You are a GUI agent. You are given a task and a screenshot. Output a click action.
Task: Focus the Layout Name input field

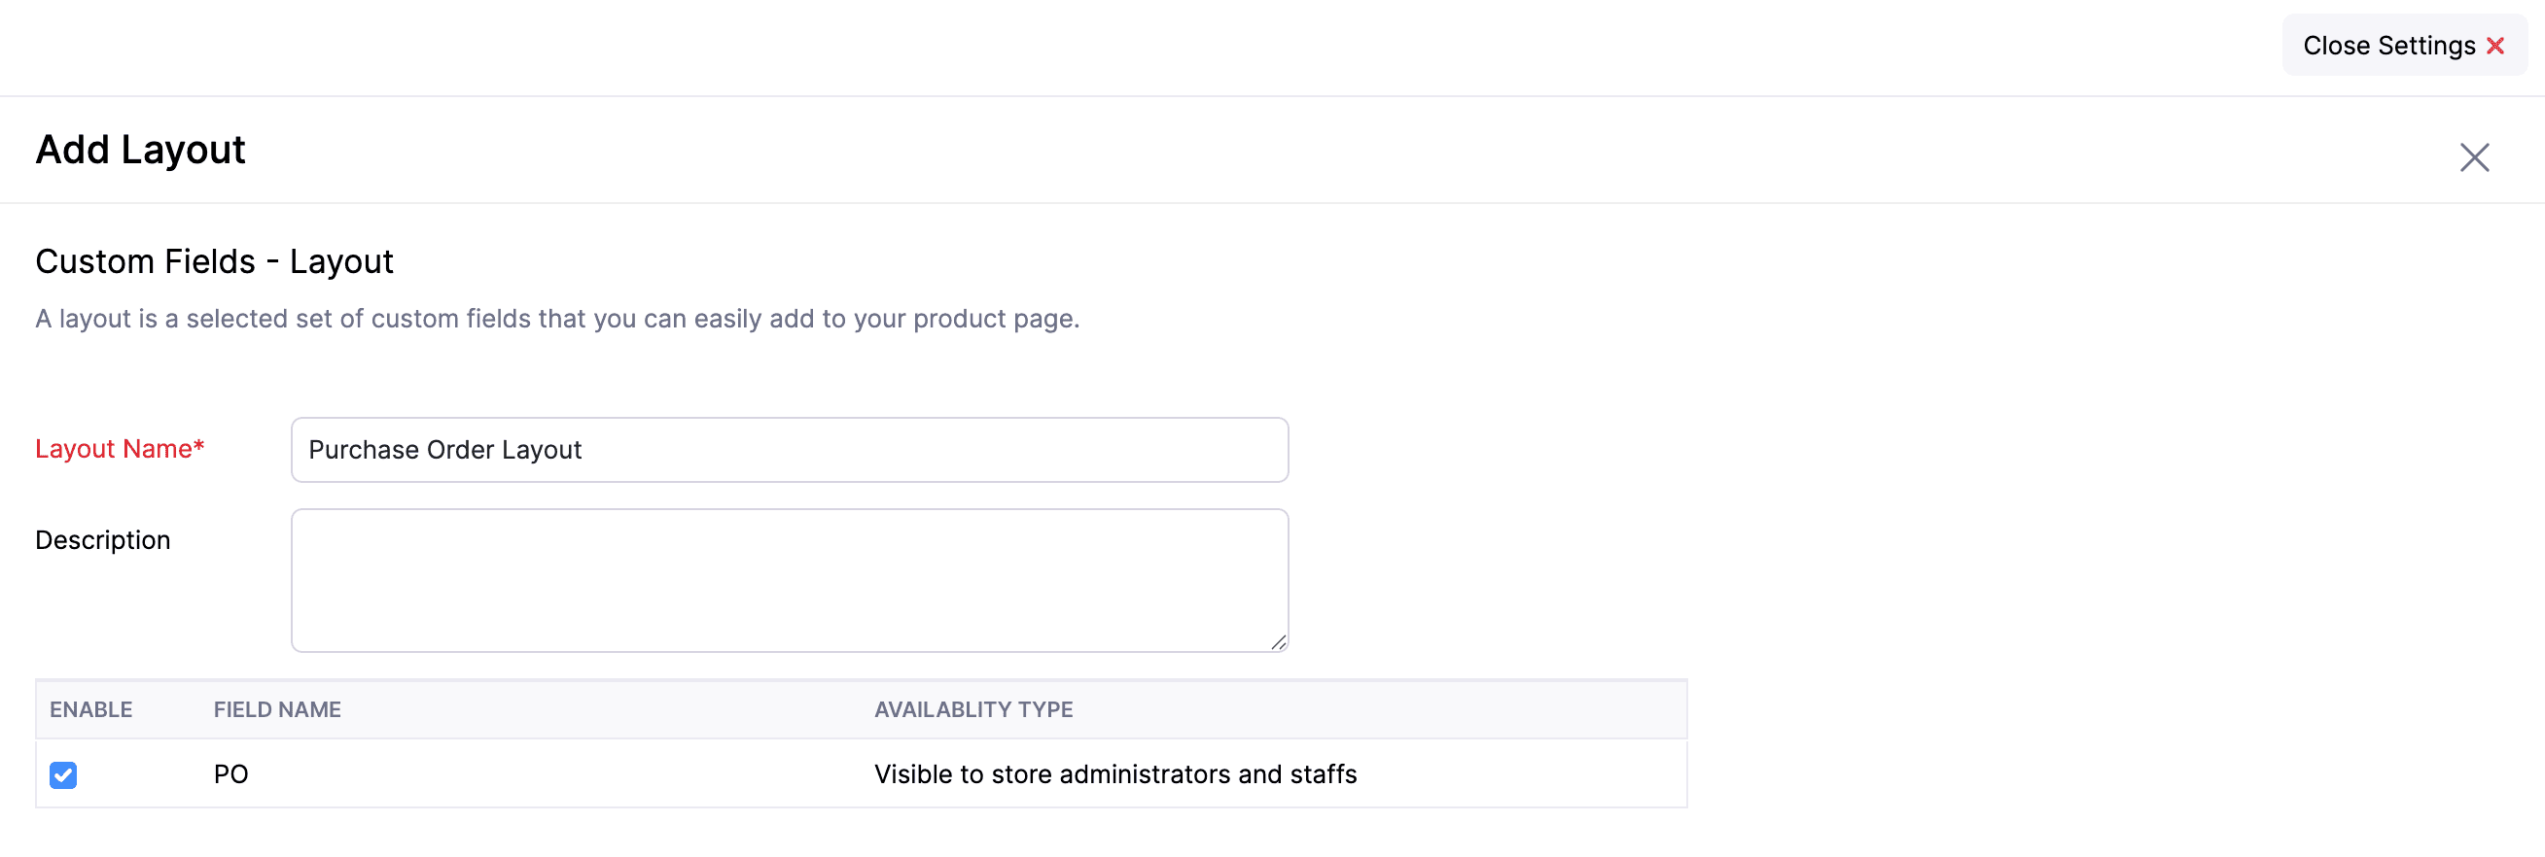pyautogui.click(x=789, y=450)
